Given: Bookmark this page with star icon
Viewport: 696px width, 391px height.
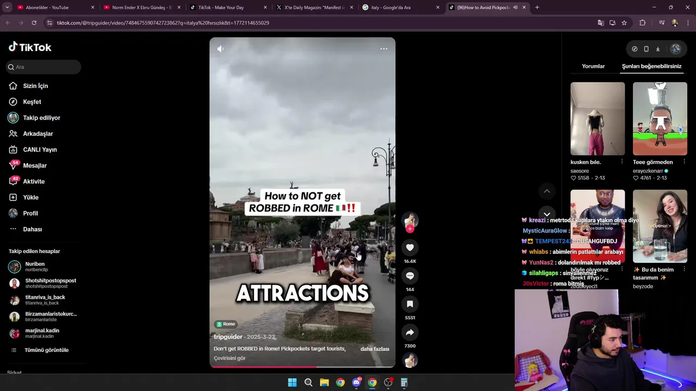Looking at the screenshot, I should (x=624, y=23).
